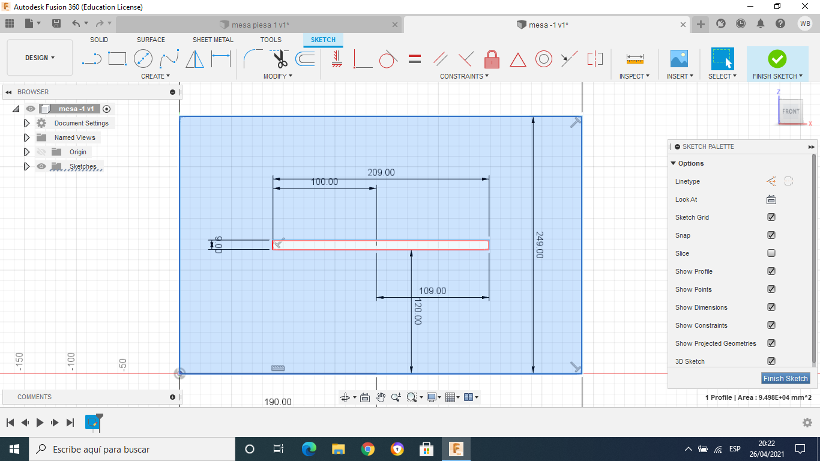
Task: Open the notifications bell icon
Action: 761,23
